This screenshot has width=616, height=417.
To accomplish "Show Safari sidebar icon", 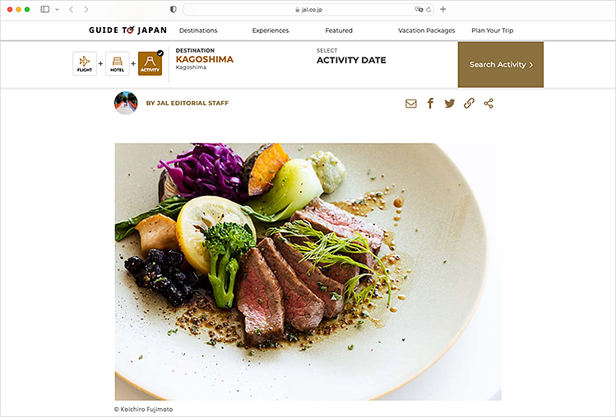I will [x=44, y=9].
